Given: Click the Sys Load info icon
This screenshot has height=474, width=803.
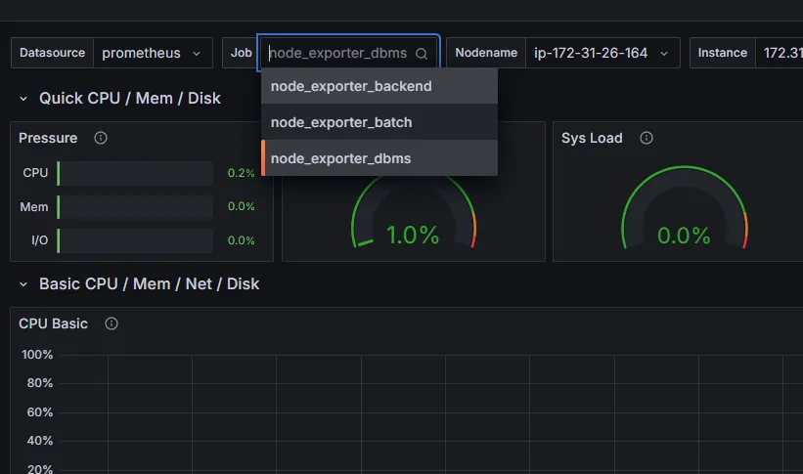Looking at the screenshot, I should tap(647, 138).
